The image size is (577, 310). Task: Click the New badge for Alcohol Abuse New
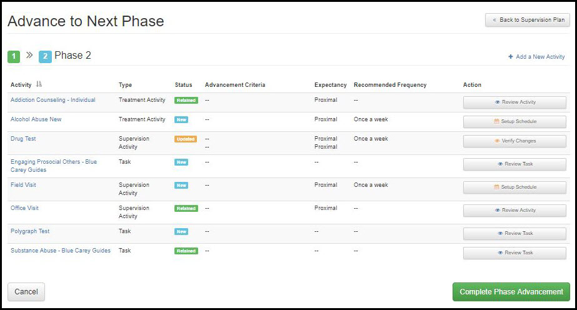181,120
